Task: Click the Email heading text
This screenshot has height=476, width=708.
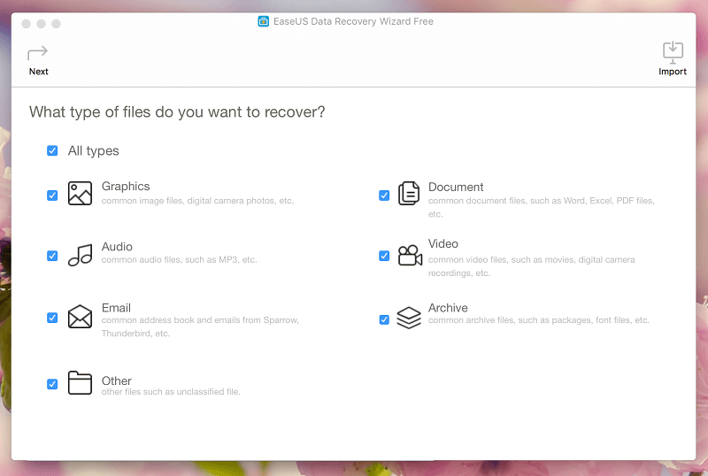Action: pos(116,308)
